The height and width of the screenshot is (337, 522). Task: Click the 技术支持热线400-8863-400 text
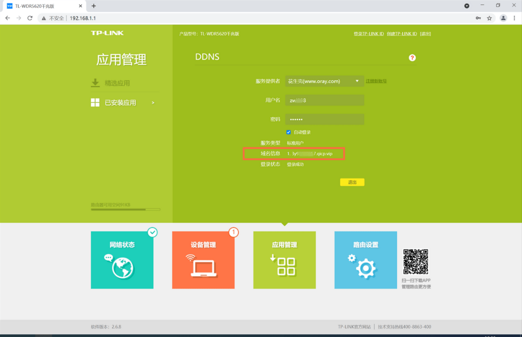click(x=405, y=327)
